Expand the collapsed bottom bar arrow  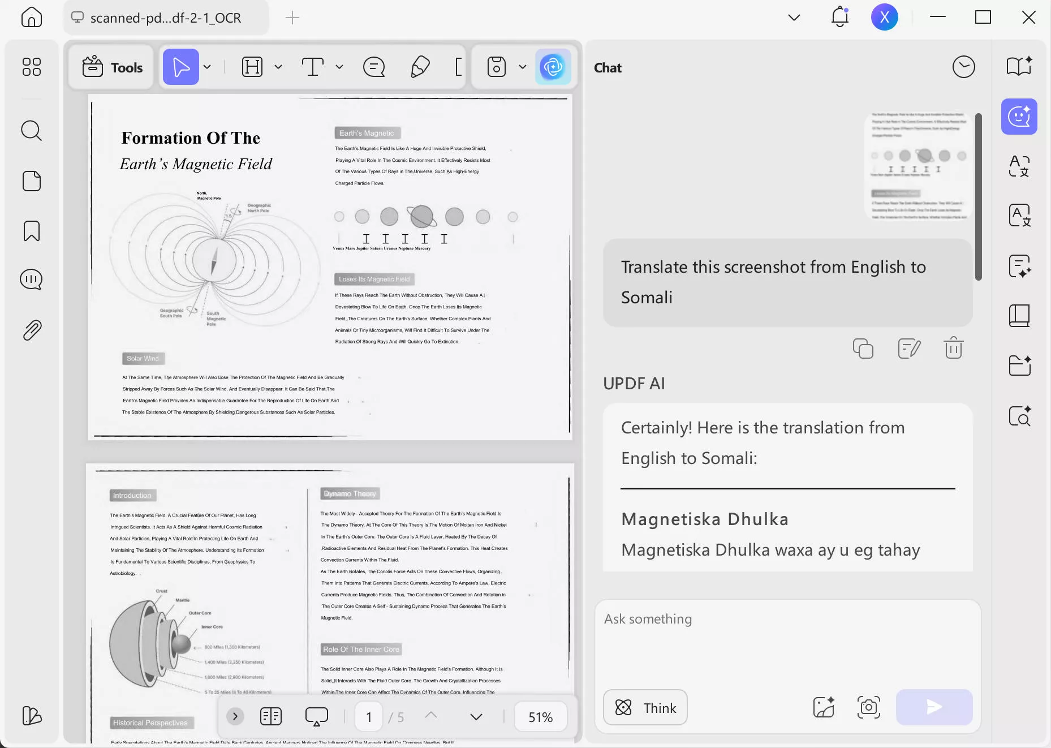point(235,717)
